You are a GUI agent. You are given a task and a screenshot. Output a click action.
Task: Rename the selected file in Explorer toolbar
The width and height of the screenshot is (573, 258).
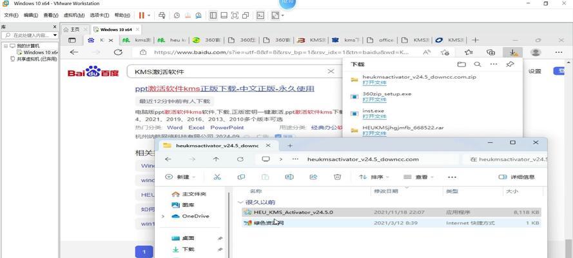coord(289,177)
